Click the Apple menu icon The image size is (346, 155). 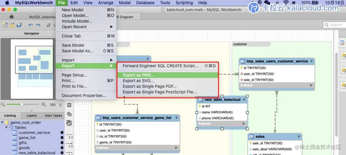tap(7, 3)
